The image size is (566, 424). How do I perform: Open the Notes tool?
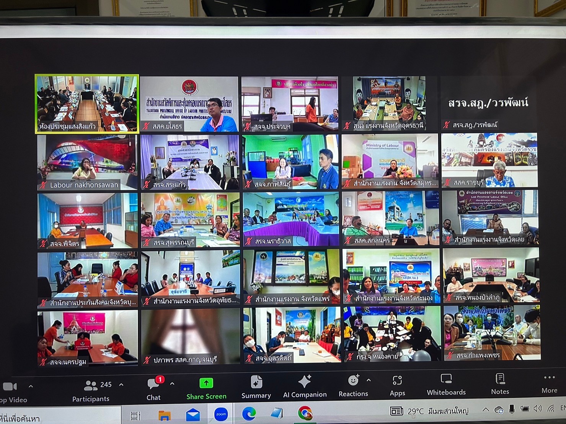pos(500,384)
